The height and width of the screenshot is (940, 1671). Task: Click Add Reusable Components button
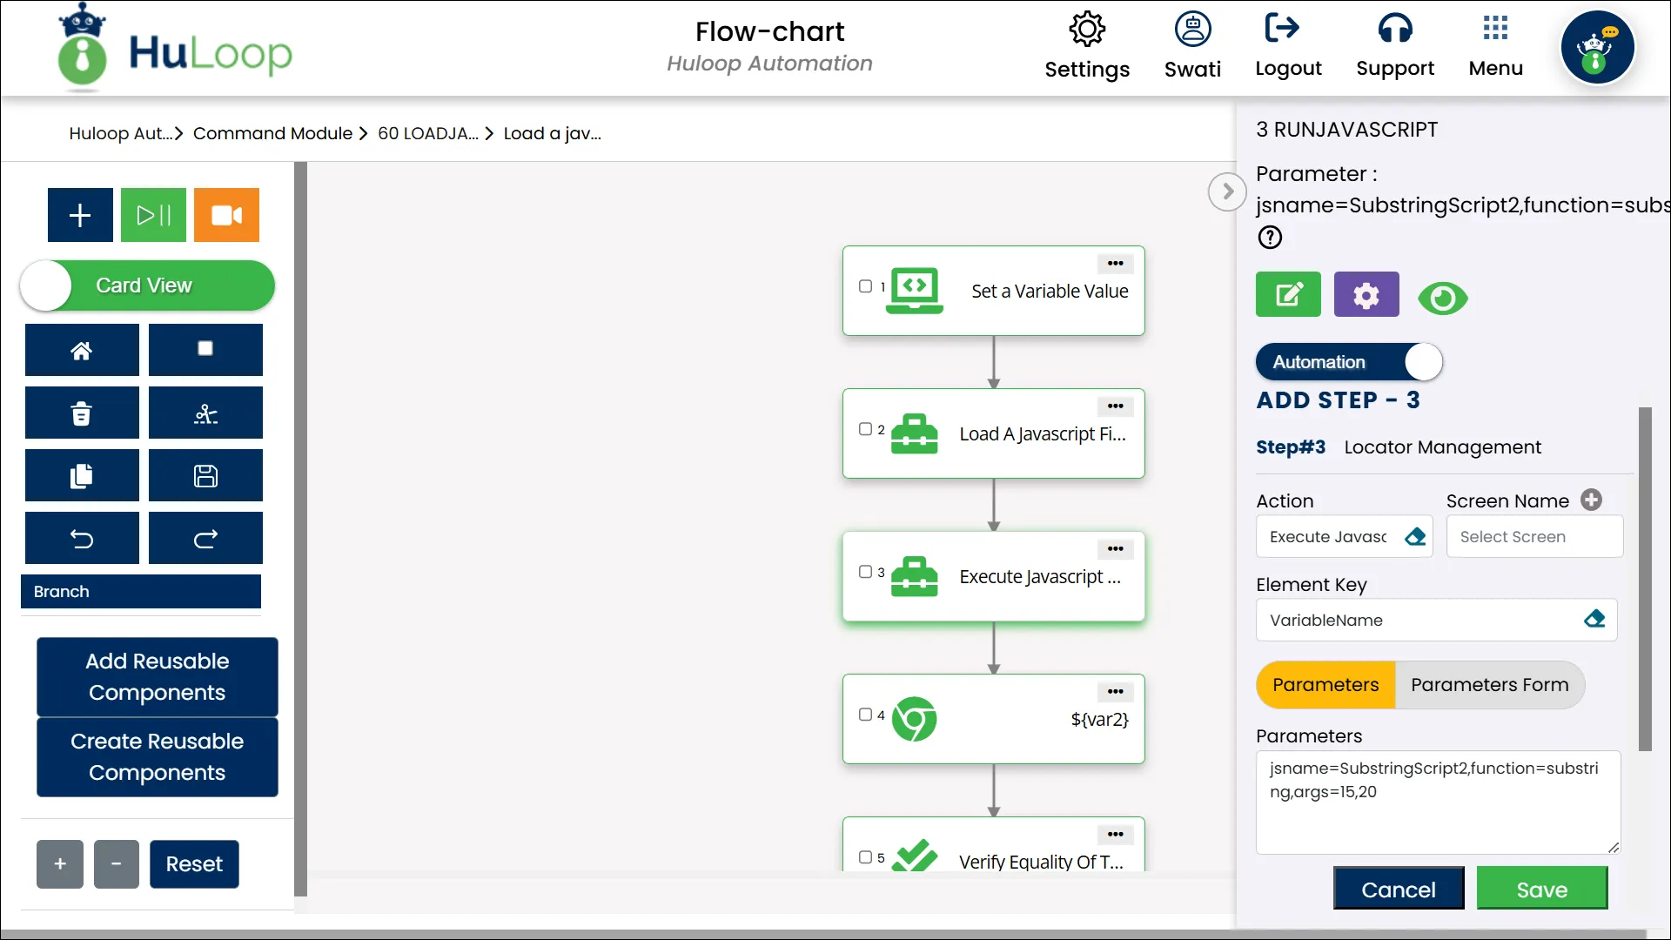coord(158,677)
